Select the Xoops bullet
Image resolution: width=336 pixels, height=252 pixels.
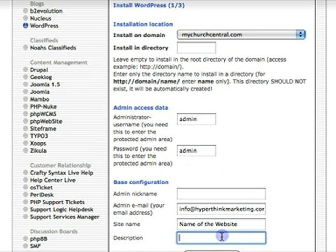26,143
